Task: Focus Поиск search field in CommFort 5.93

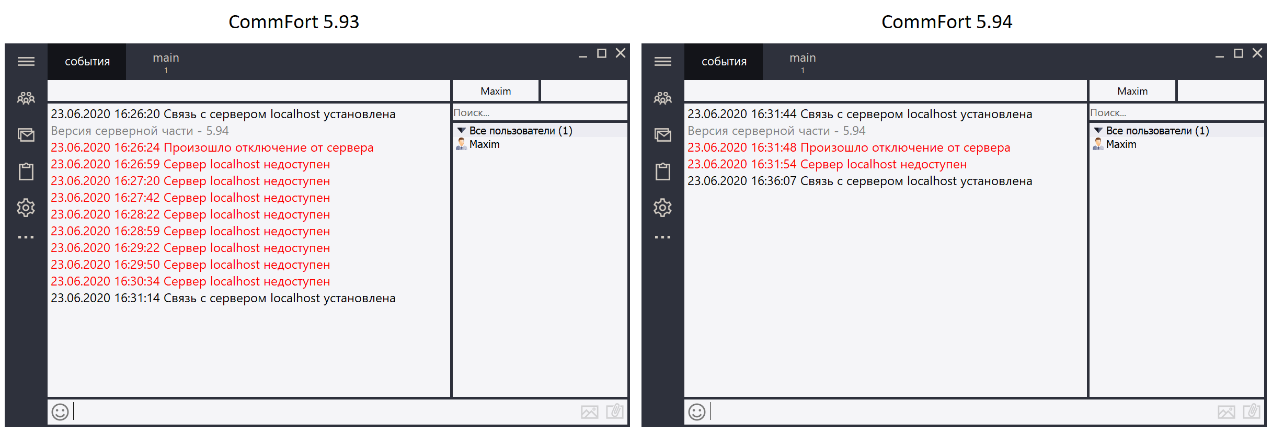Action: tap(540, 112)
